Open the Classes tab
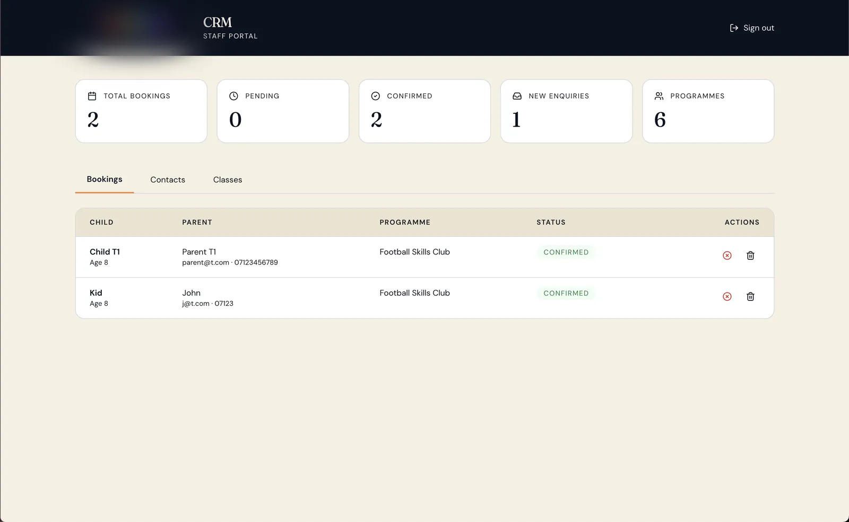The image size is (849, 522). pyautogui.click(x=228, y=180)
